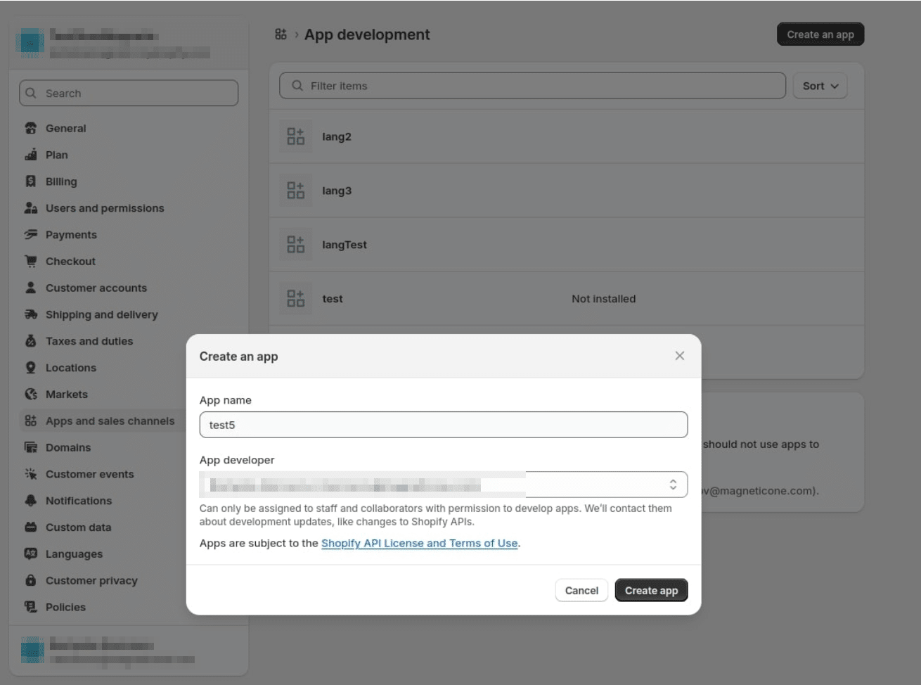Click the Customer privacy lock icon
Viewport: 921px width, 685px height.
pos(31,580)
